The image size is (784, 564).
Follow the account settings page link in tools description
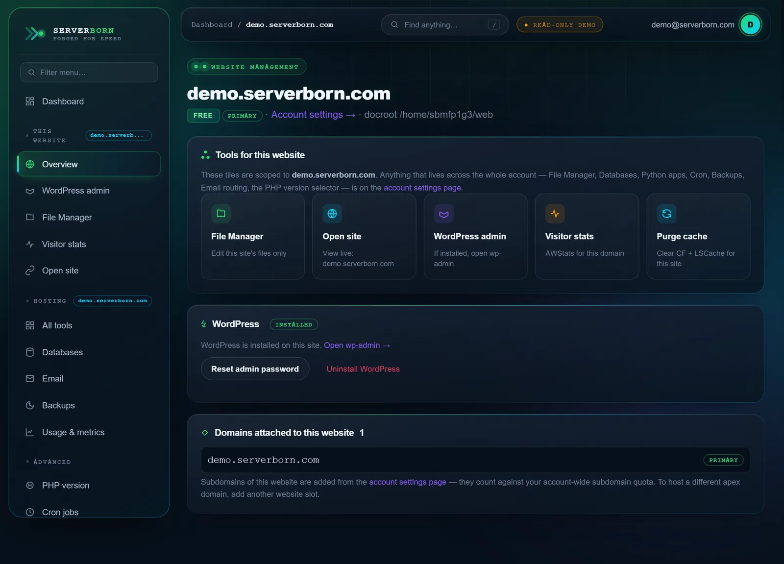(x=422, y=188)
